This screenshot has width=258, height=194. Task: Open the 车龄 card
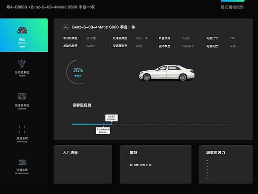156,164
